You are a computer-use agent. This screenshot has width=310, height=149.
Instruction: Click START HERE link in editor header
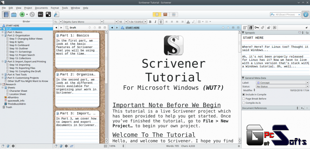point(132,28)
